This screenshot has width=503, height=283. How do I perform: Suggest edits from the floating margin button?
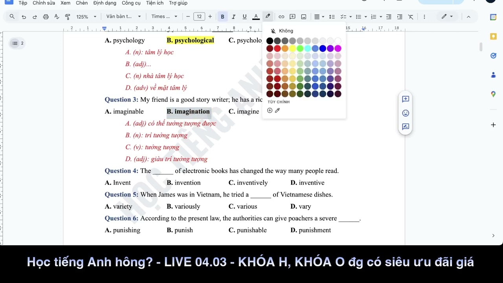coord(406,127)
